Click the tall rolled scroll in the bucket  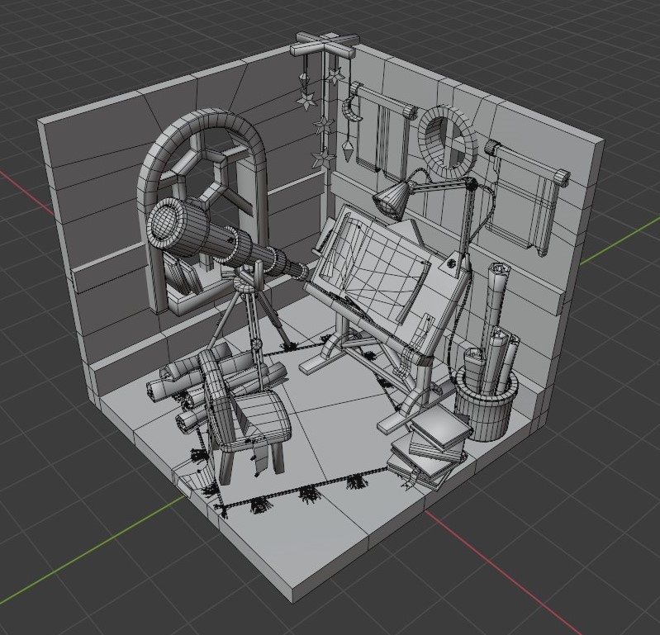(x=498, y=297)
